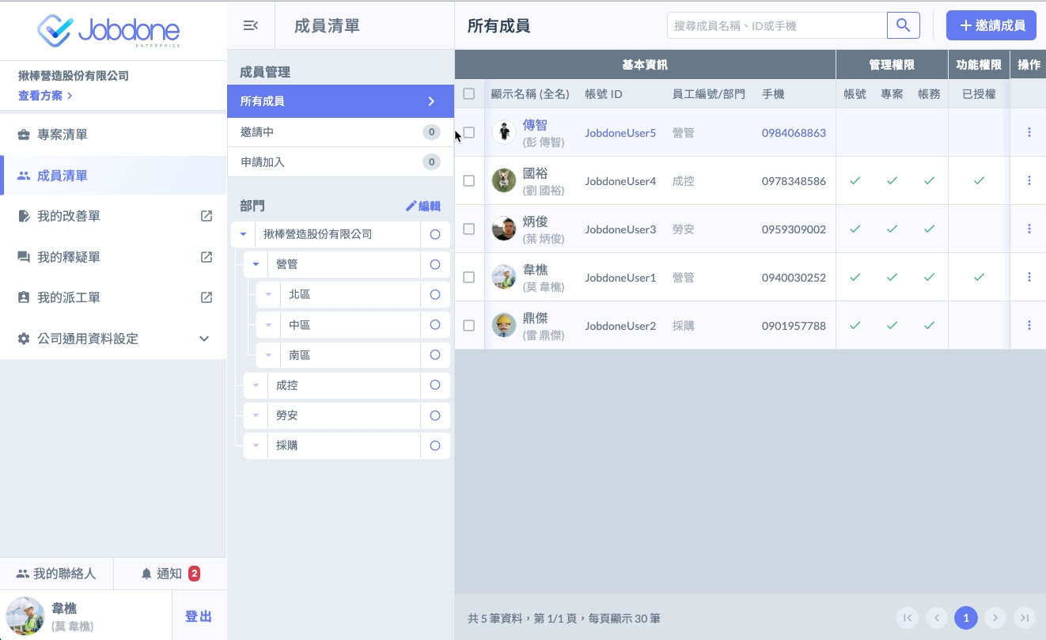Click the pencil 編輯 icon for departments
Image resolution: width=1046 pixels, height=640 pixels.
411,206
